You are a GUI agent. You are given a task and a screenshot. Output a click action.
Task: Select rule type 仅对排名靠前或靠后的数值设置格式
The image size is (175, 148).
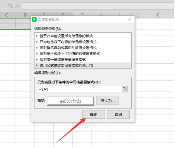point(83,48)
